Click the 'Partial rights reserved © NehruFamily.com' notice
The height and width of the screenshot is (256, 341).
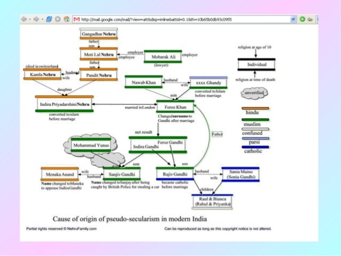61,229
